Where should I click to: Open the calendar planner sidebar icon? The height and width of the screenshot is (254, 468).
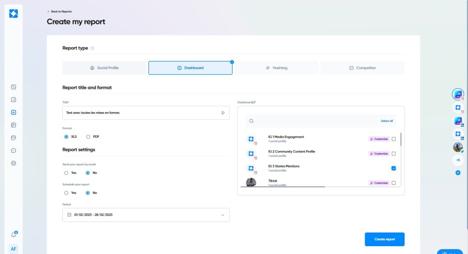[x=14, y=138]
